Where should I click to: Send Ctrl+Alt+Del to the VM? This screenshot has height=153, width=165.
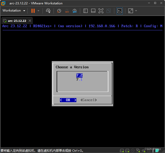(x=48, y=11)
